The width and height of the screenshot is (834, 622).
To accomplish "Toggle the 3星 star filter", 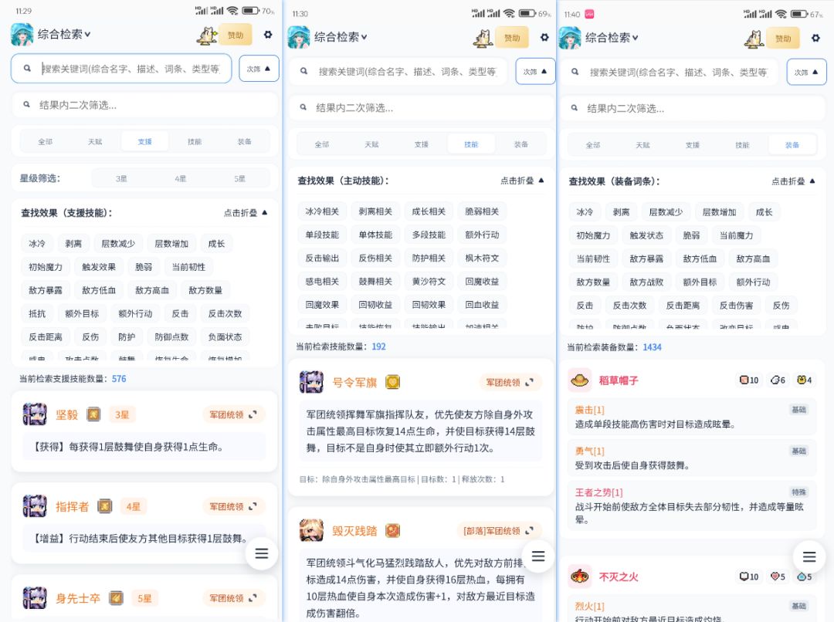I will 121,178.
